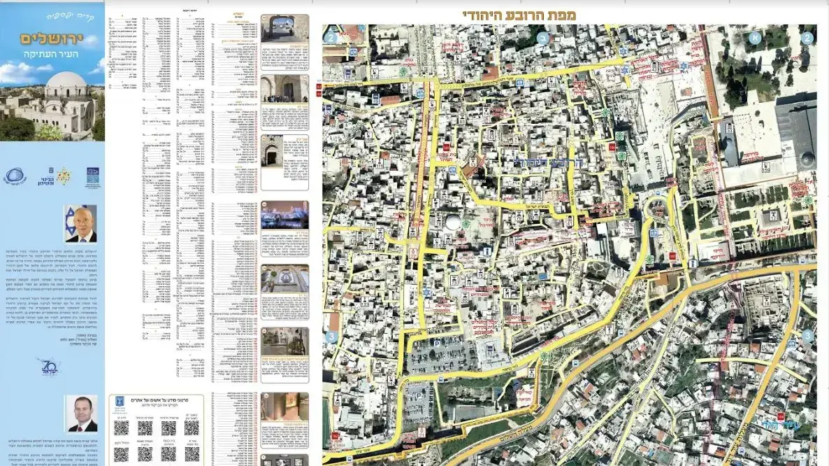Select circled 2 marker at map's top-right corner

click(x=807, y=38)
